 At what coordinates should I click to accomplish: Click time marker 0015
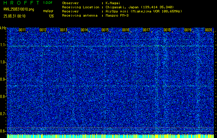point(105,30)
